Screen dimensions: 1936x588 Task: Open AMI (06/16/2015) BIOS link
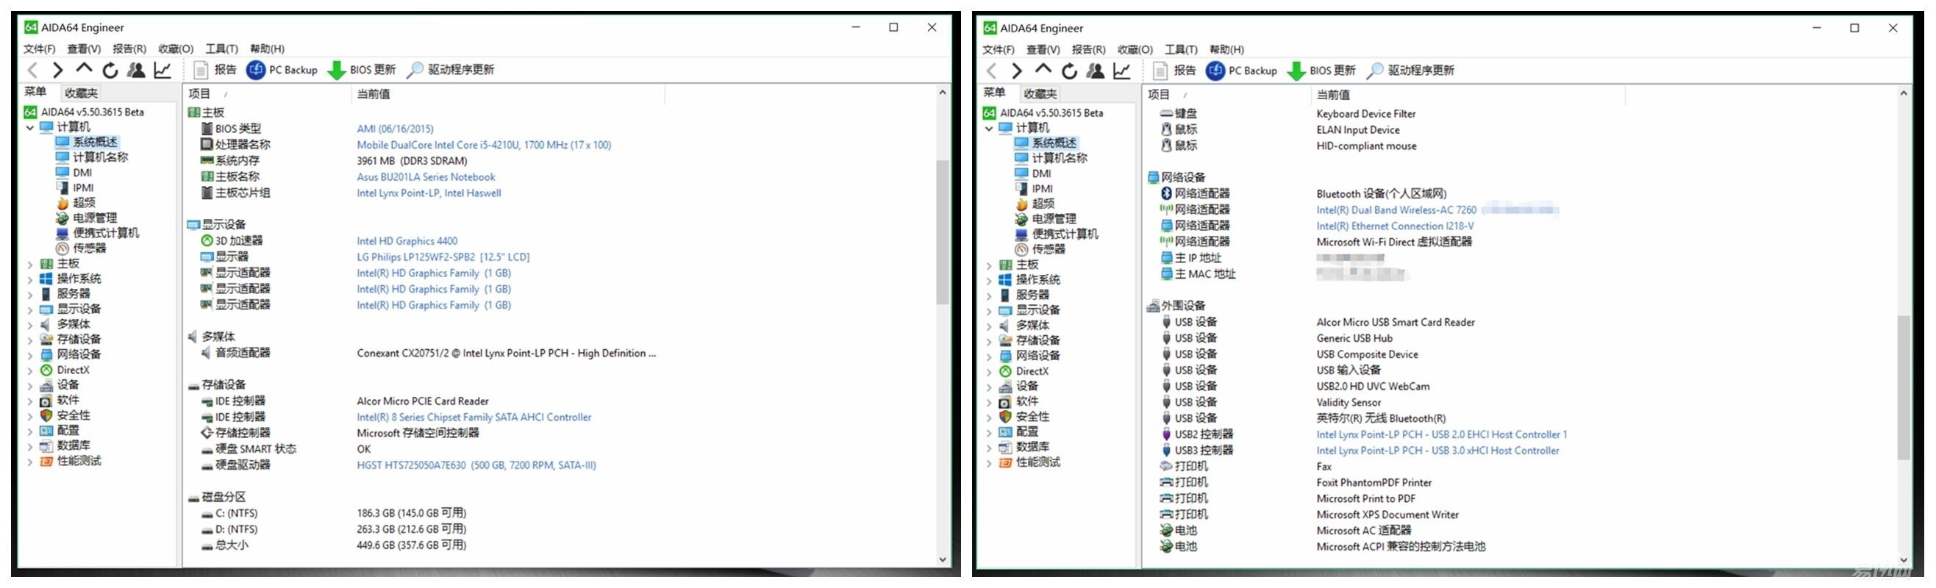pyautogui.click(x=395, y=129)
